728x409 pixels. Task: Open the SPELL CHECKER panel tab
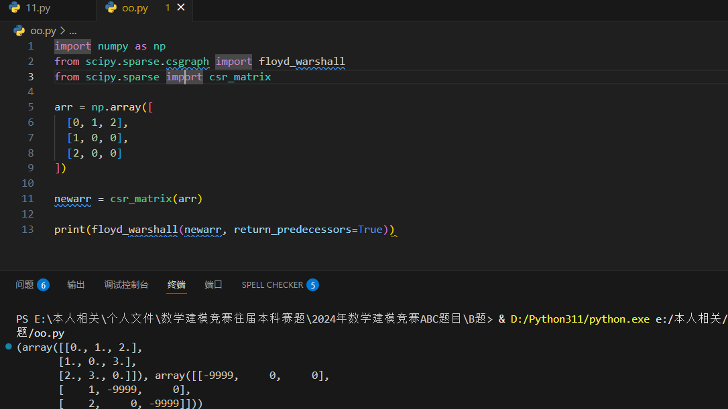[x=273, y=284]
